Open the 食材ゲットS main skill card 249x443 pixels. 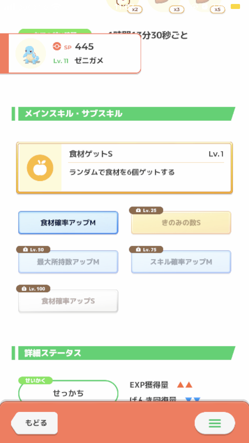tap(146, 168)
